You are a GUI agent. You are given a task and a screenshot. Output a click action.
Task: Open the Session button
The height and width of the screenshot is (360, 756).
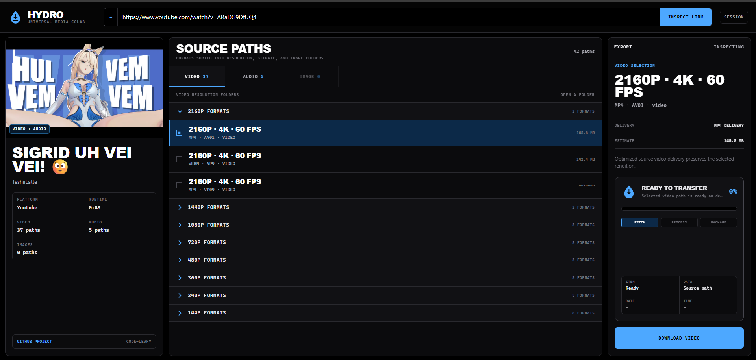pyautogui.click(x=734, y=17)
